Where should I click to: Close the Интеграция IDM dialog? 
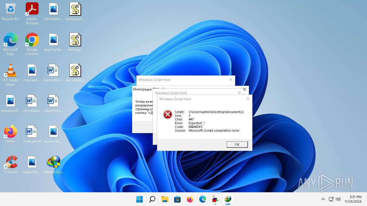[x=245, y=89]
